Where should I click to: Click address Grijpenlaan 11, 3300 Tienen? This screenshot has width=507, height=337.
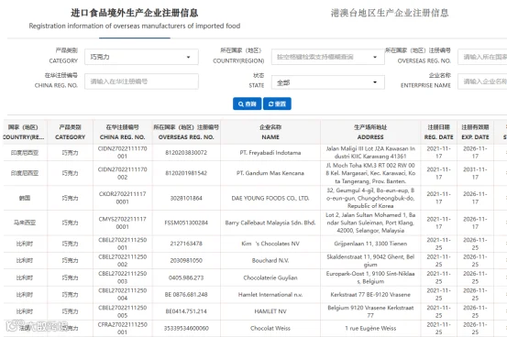click(370, 244)
